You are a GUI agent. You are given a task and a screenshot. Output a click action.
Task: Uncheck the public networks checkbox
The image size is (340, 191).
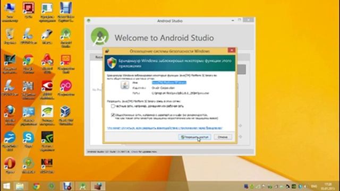pyautogui.click(x=113, y=115)
